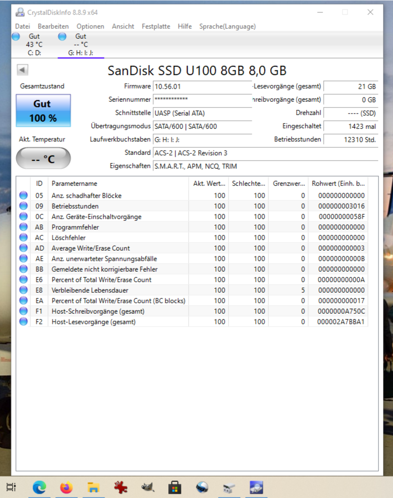The image size is (393, 498).
Task: Click Grenzwert 5 in Verbleibende Lebensdauer row
Action: point(303,290)
